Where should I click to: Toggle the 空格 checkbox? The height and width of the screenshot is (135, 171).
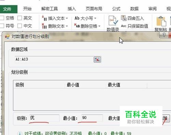click(2, 18)
